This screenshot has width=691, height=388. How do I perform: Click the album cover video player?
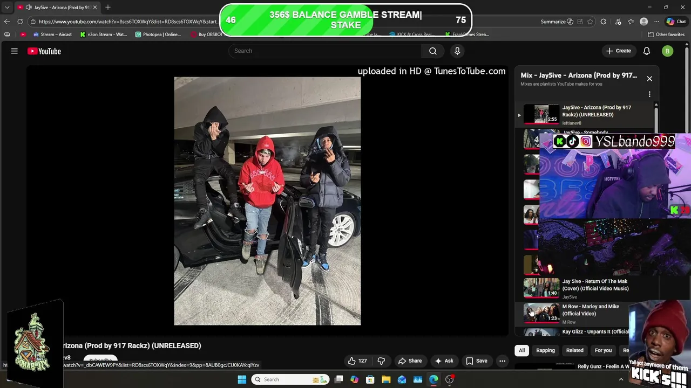click(x=267, y=201)
